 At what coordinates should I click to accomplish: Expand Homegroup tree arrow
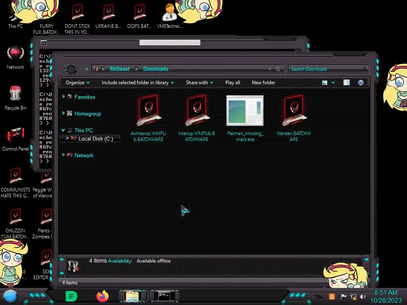(63, 113)
